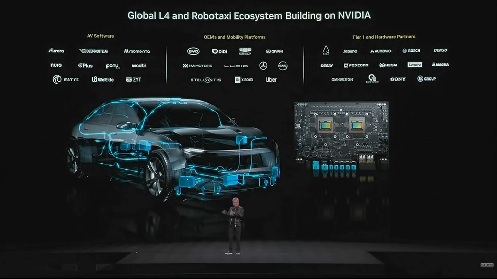The height and width of the screenshot is (279, 497).
Task: Choose the Xiaomi logo
Action: (x=244, y=79)
